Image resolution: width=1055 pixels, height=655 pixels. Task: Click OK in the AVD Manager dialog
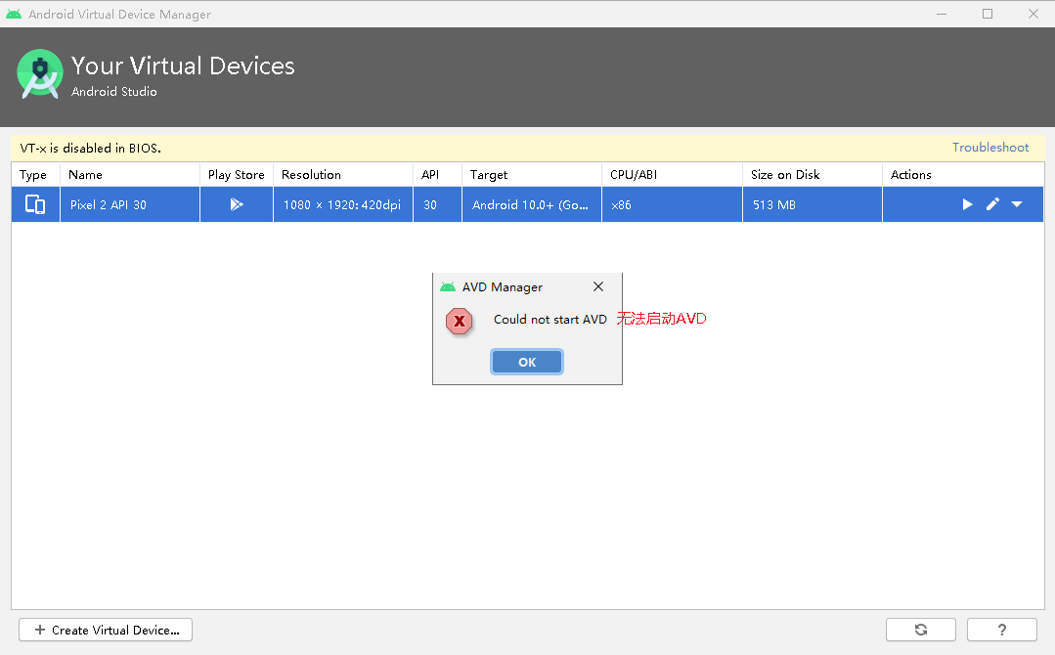[x=527, y=362]
